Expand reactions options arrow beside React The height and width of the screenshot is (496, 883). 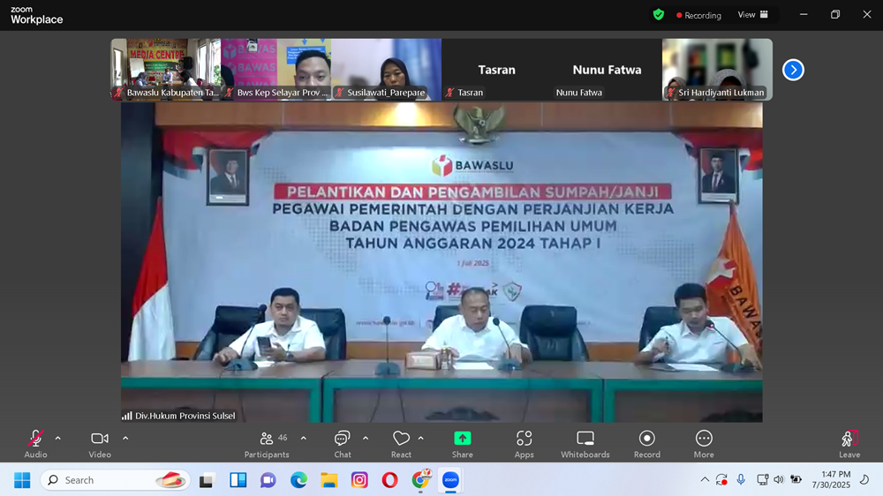pyautogui.click(x=420, y=438)
